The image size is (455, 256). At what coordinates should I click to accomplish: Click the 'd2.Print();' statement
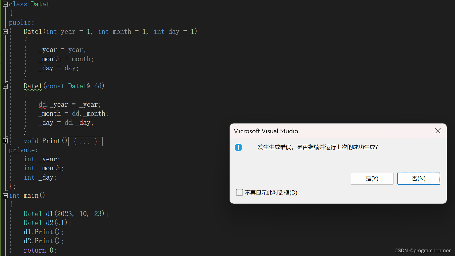click(x=44, y=241)
